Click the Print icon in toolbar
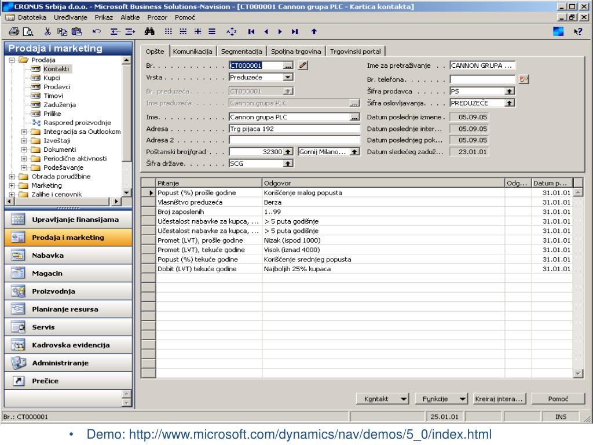This screenshot has width=593, height=445. [14, 32]
